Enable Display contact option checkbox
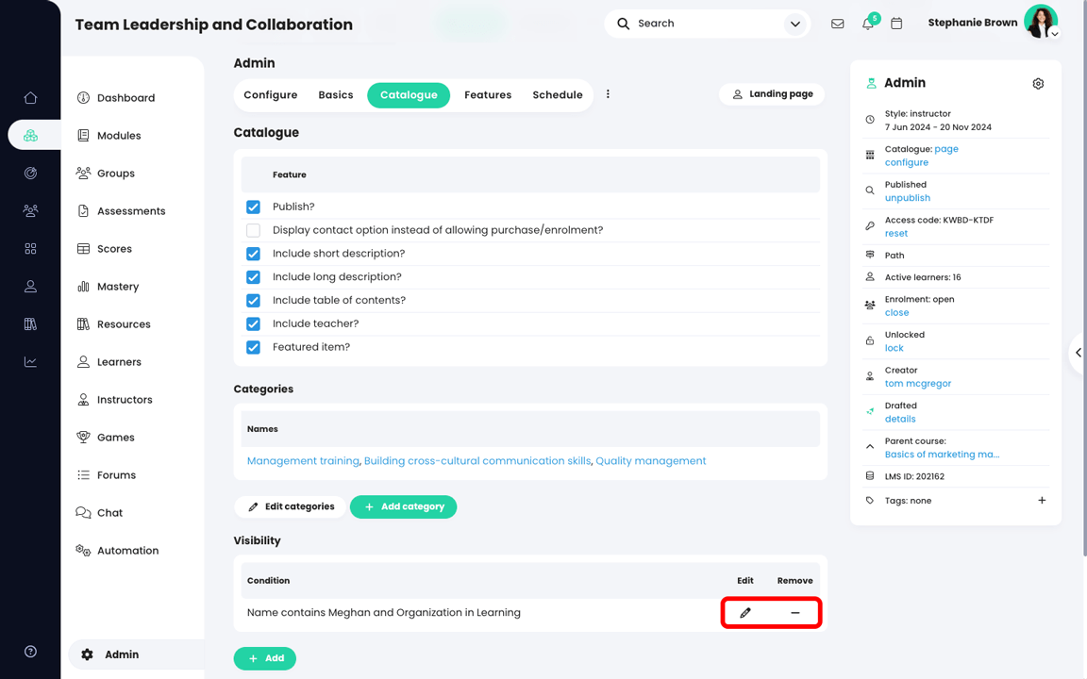Image resolution: width=1087 pixels, height=679 pixels. tap(253, 230)
